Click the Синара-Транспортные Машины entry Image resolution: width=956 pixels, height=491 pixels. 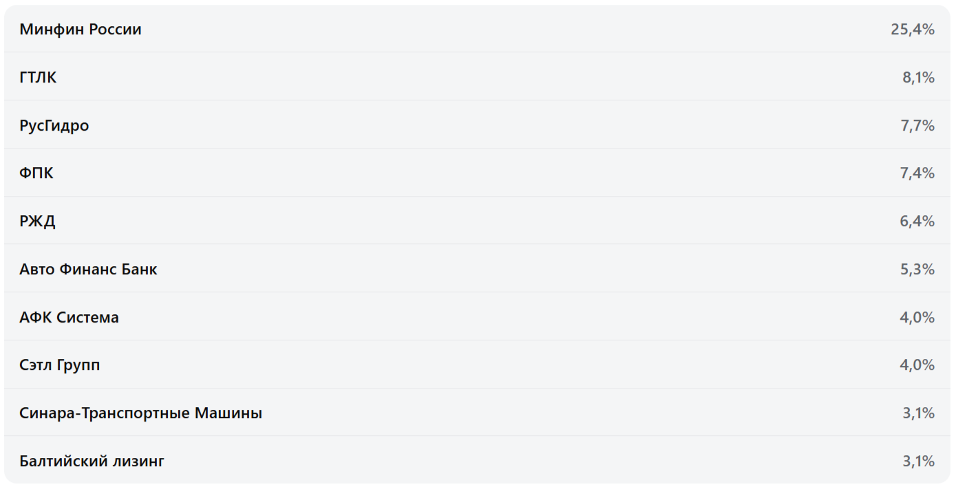[140, 413]
